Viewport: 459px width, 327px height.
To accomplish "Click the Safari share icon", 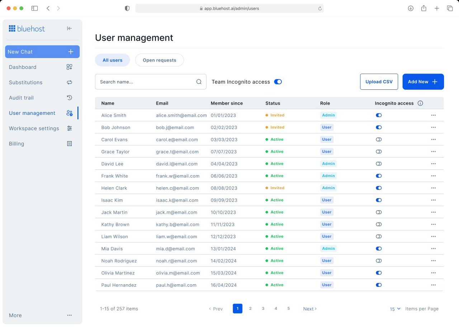I will tap(424, 8).
